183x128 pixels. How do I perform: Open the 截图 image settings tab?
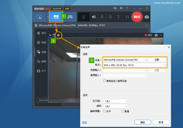click(x=42, y=61)
